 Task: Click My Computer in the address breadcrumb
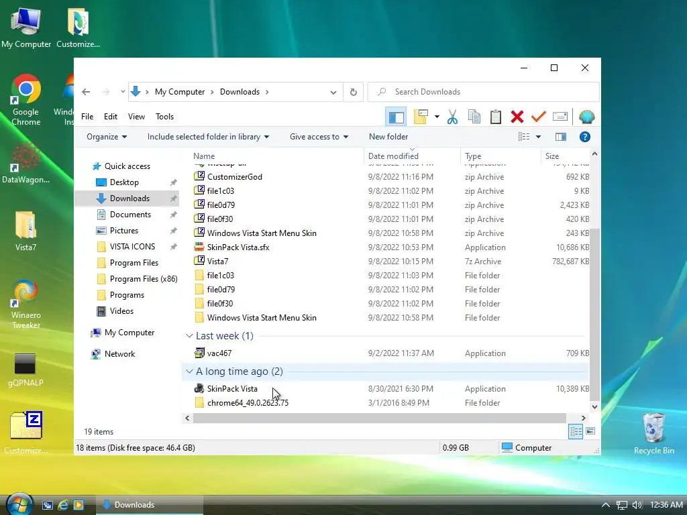(x=180, y=92)
